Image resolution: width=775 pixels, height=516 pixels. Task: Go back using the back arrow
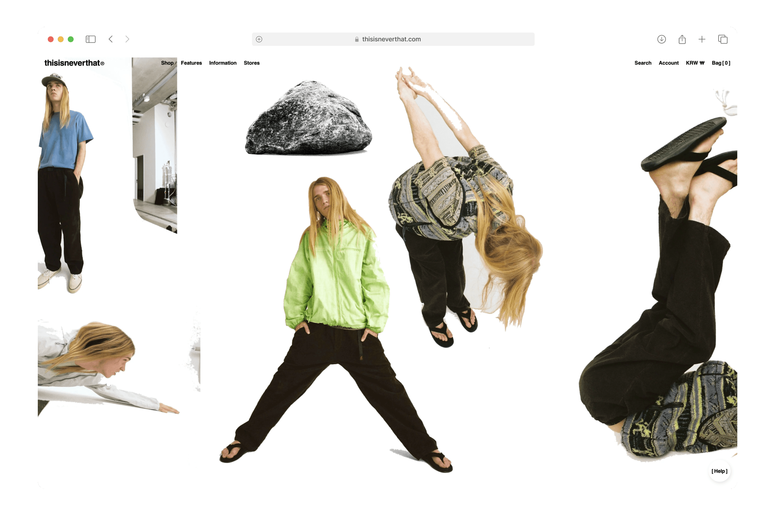(x=111, y=39)
